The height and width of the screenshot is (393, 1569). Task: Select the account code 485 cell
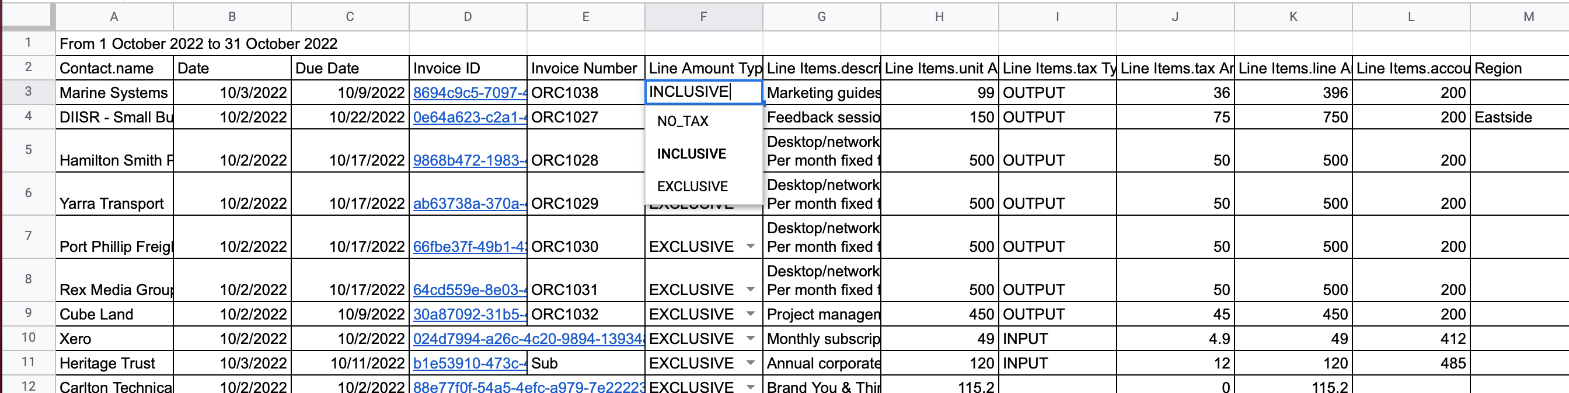coord(1411,363)
